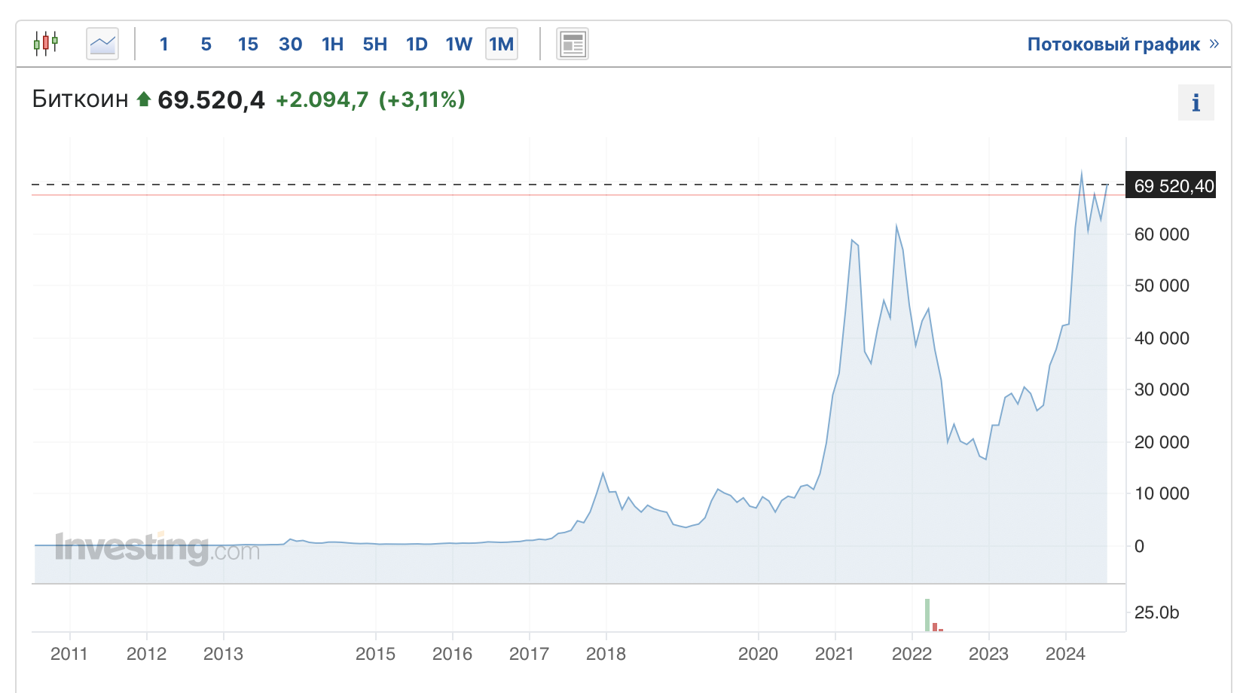Set chart interval to 1W
1246x693 pixels.
(459, 44)
